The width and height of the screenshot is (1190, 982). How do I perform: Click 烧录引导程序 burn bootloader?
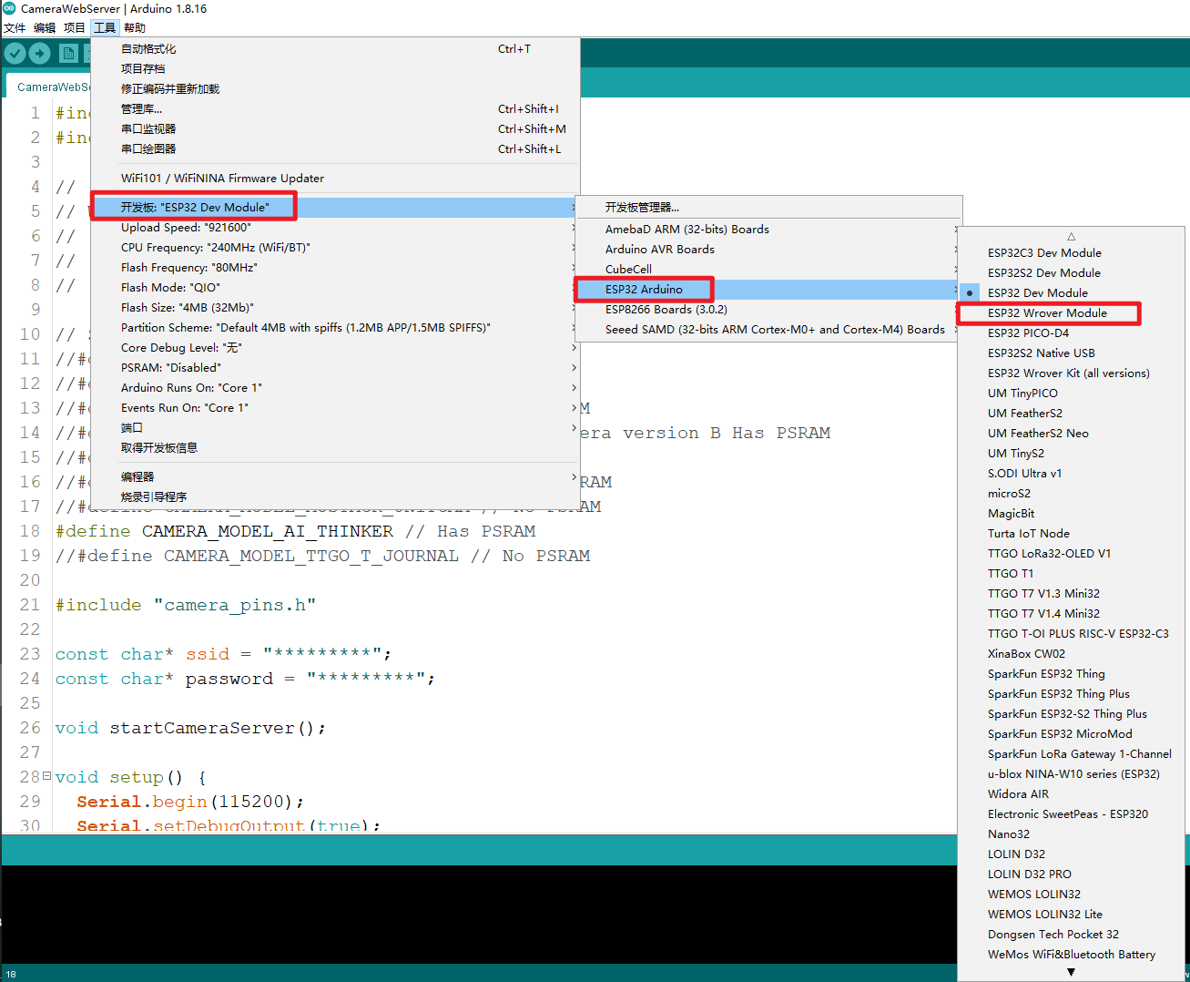pyautogui.click(x=335, y=497)
